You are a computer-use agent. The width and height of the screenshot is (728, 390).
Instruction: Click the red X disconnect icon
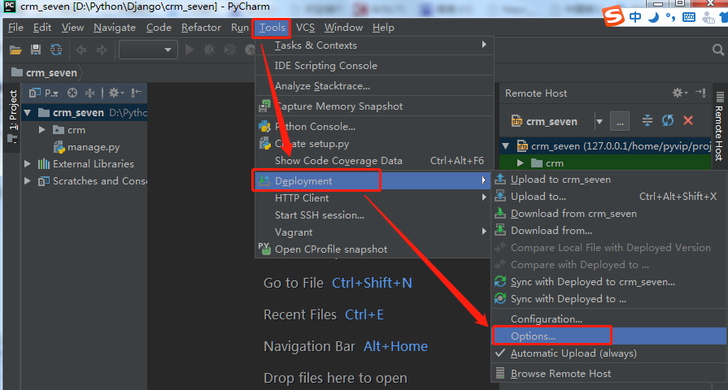(688, 121)
